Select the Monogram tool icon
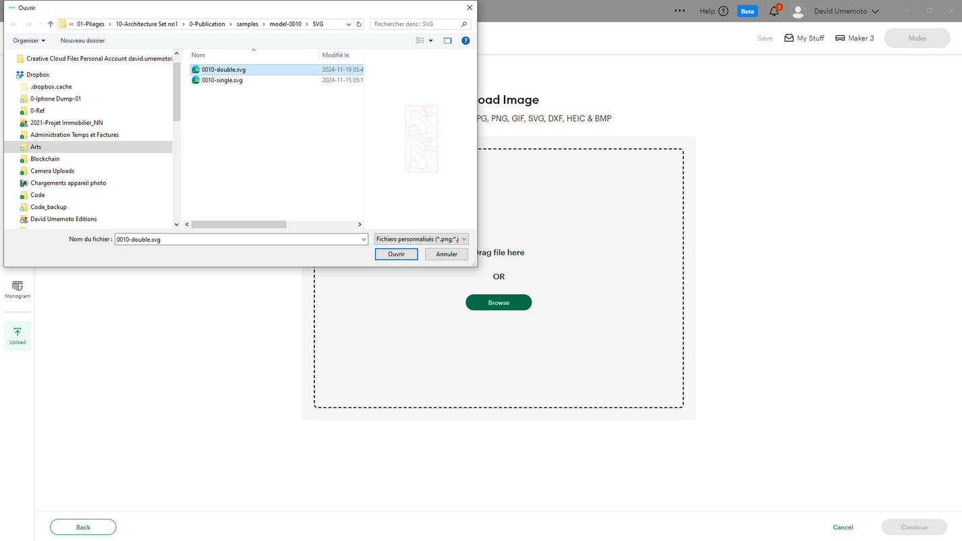The width and height of the screenshot is (962, 541). [18, 289]
